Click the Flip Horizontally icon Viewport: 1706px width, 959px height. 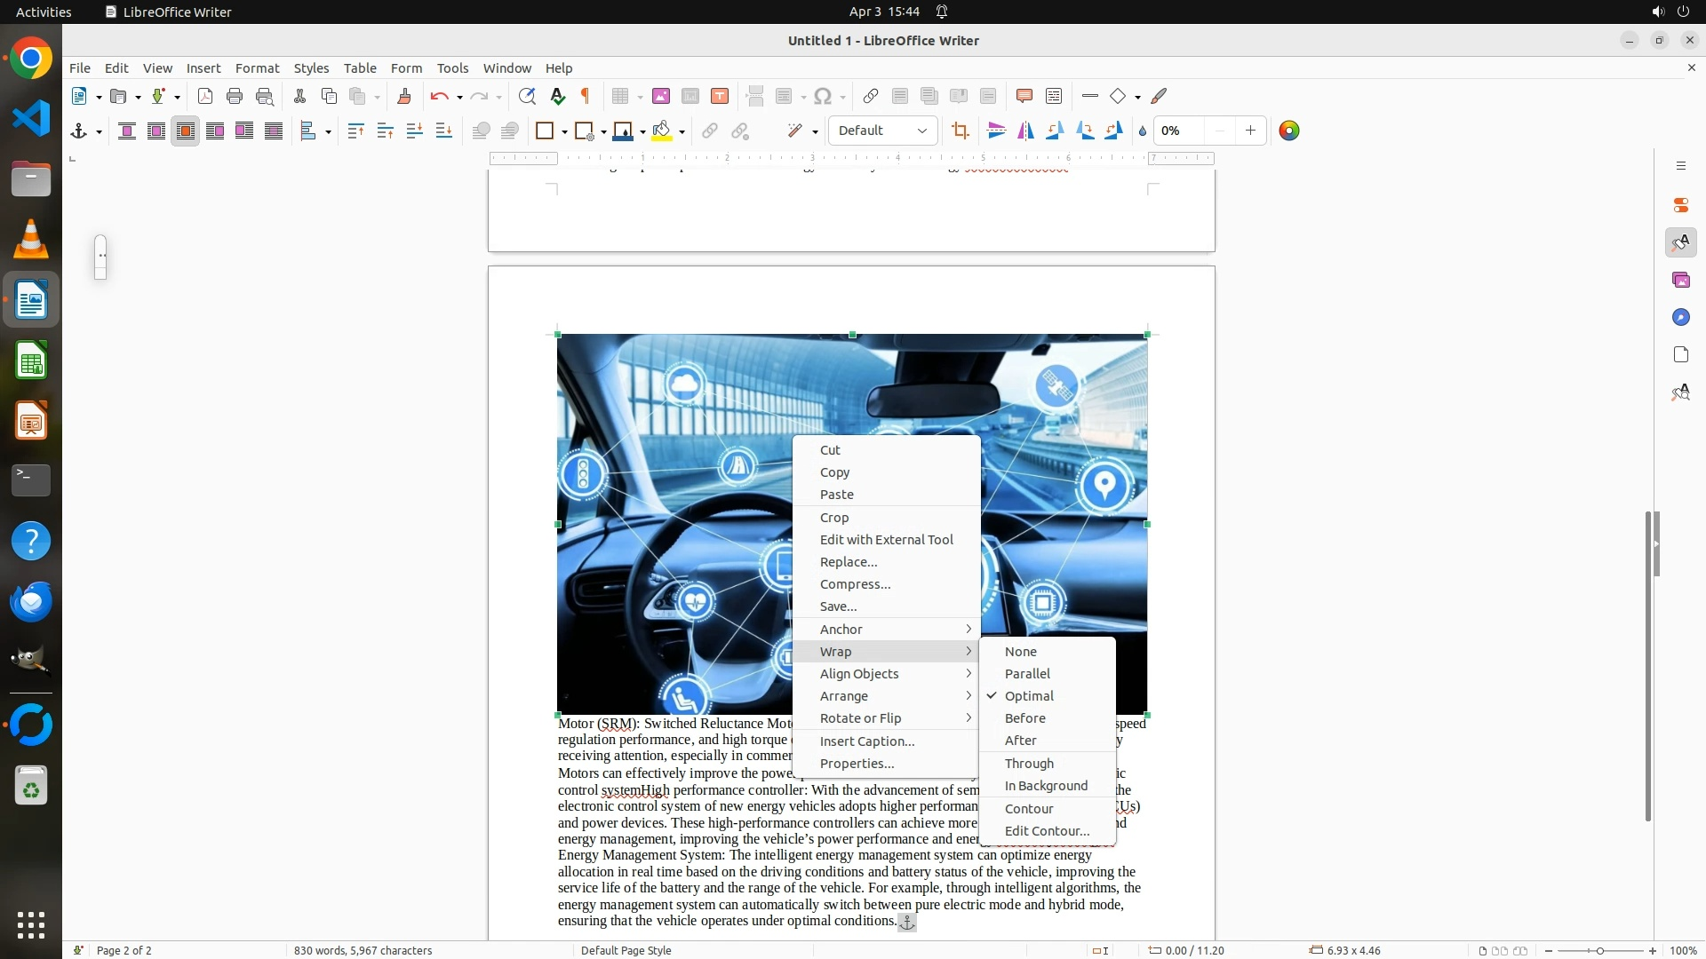(1025, 131)
